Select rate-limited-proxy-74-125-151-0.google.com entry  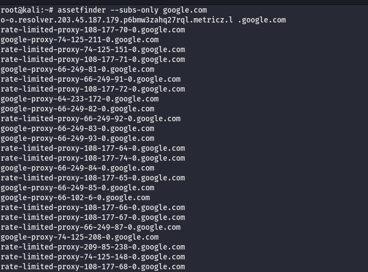point(93,49)
